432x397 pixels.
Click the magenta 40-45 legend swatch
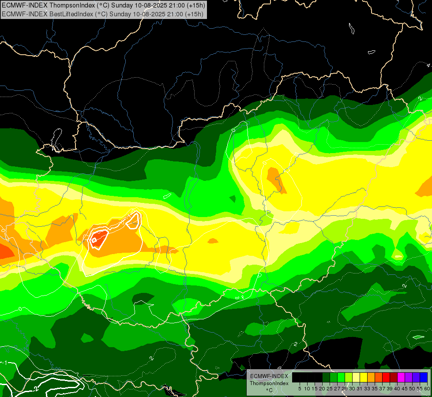401,377
